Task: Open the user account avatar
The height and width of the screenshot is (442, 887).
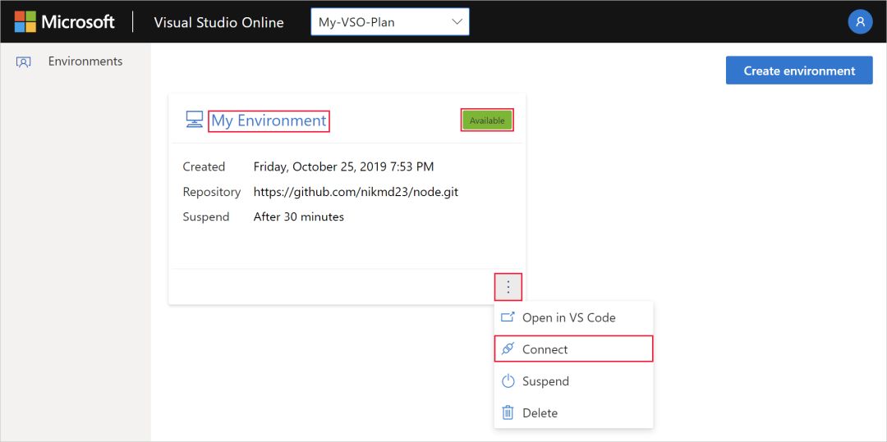Action: pos(860,22)
